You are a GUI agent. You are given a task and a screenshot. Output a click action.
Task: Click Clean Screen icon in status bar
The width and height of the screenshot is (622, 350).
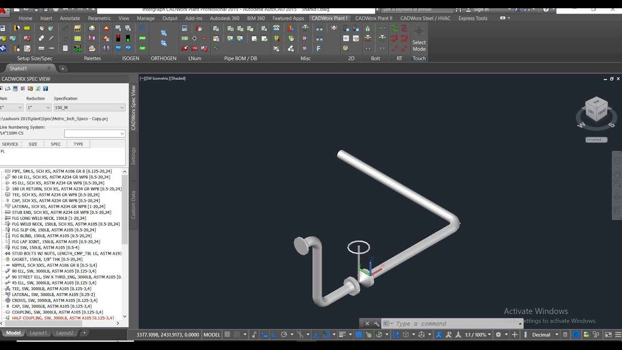(608, 334)
